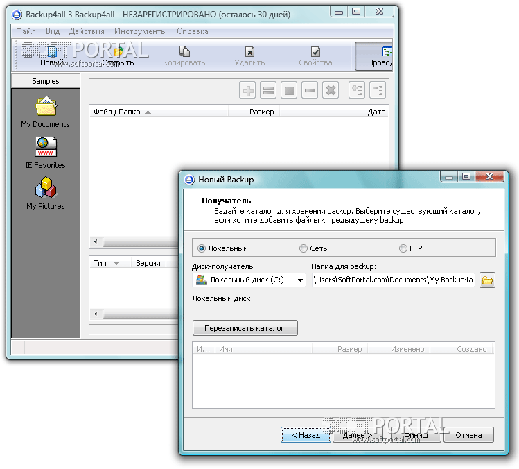
Task: Click left arrow of file list scrollbar
Action: click(x=96, y=241)
